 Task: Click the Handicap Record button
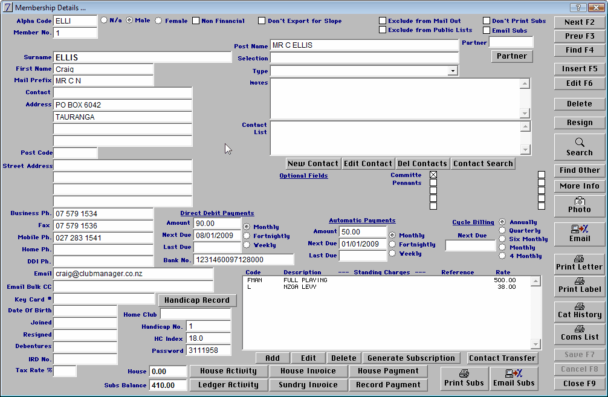[x=197, y=300]
